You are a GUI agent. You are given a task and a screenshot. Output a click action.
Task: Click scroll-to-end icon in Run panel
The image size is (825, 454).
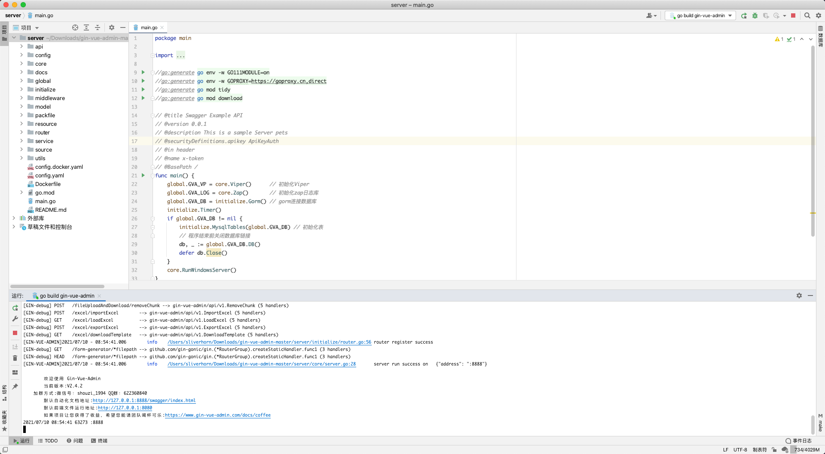coord(15,347)
